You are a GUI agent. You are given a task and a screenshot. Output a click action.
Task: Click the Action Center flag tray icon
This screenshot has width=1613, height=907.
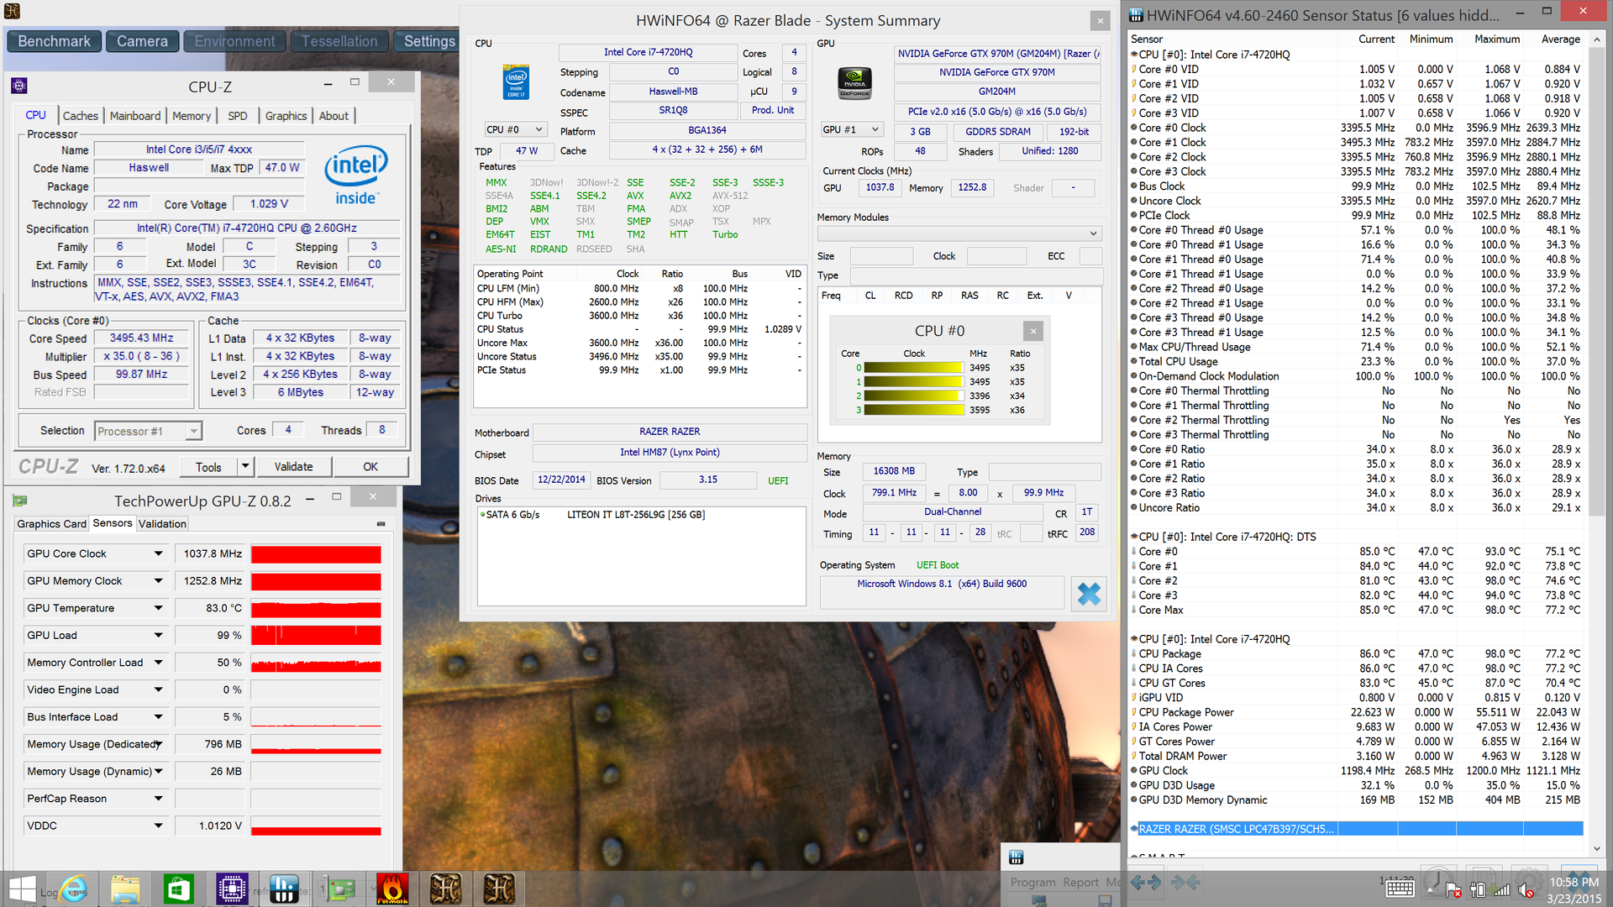(x=1453, y=890)
